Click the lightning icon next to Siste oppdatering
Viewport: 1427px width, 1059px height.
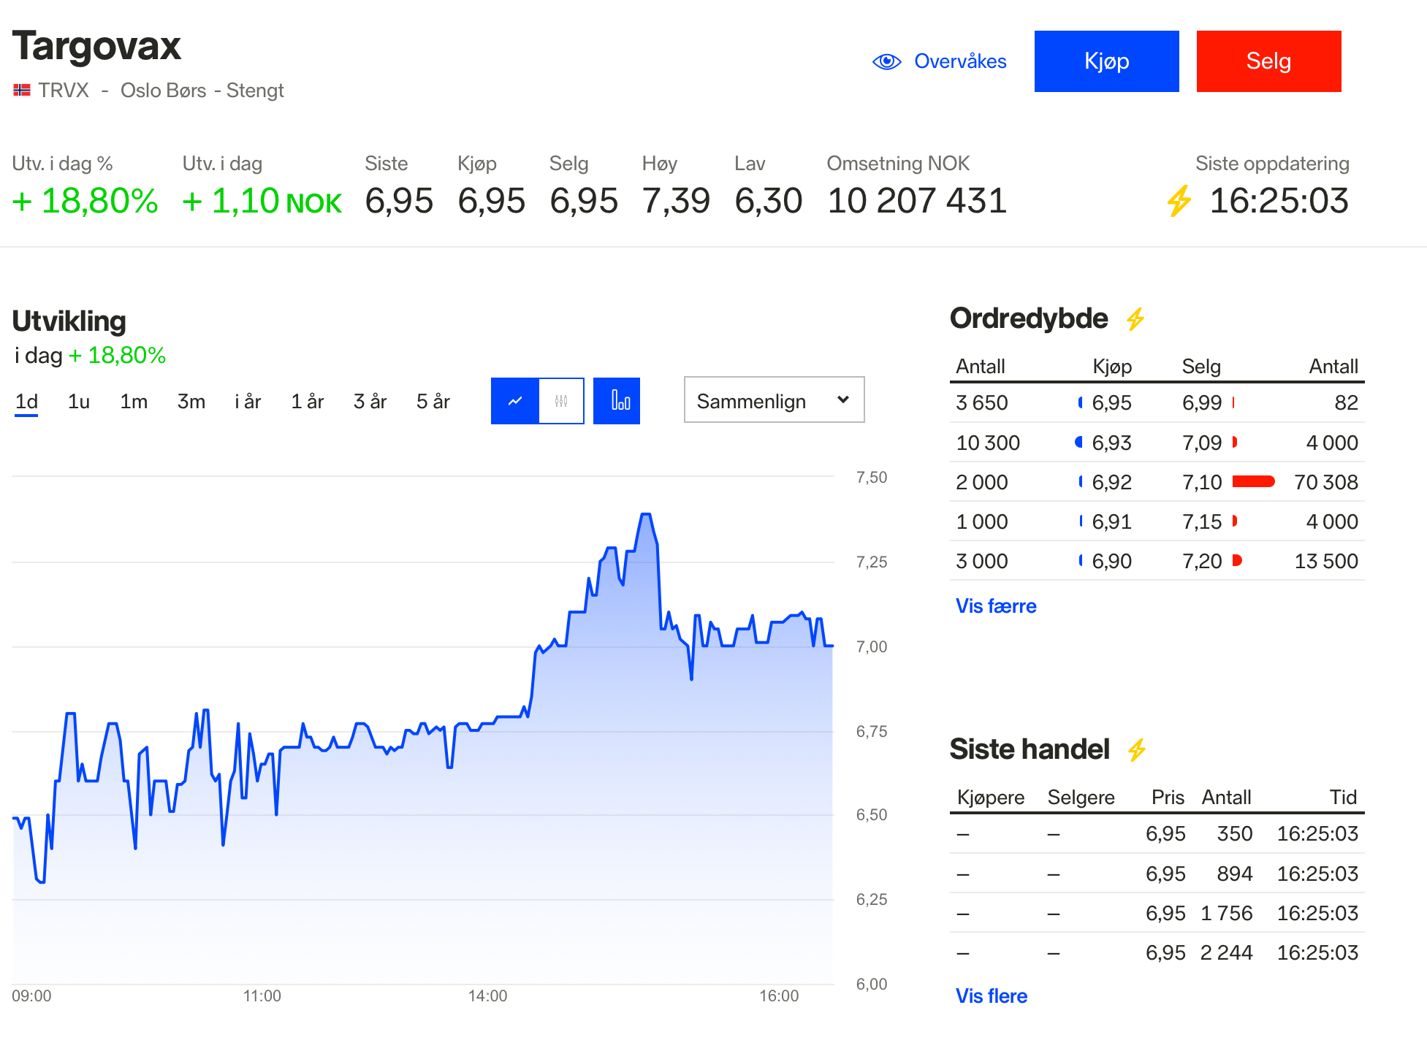(1179, 201)
